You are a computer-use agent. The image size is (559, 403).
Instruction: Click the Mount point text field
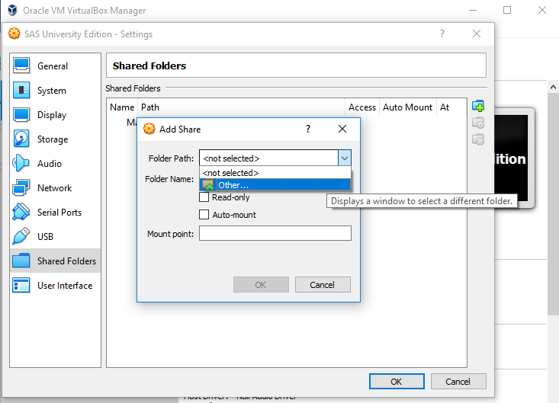(275, 234)
